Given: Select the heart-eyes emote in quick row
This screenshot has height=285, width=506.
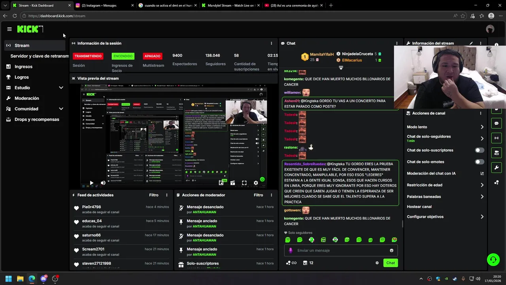Looking at the screenshot, I should click(395, 240).
